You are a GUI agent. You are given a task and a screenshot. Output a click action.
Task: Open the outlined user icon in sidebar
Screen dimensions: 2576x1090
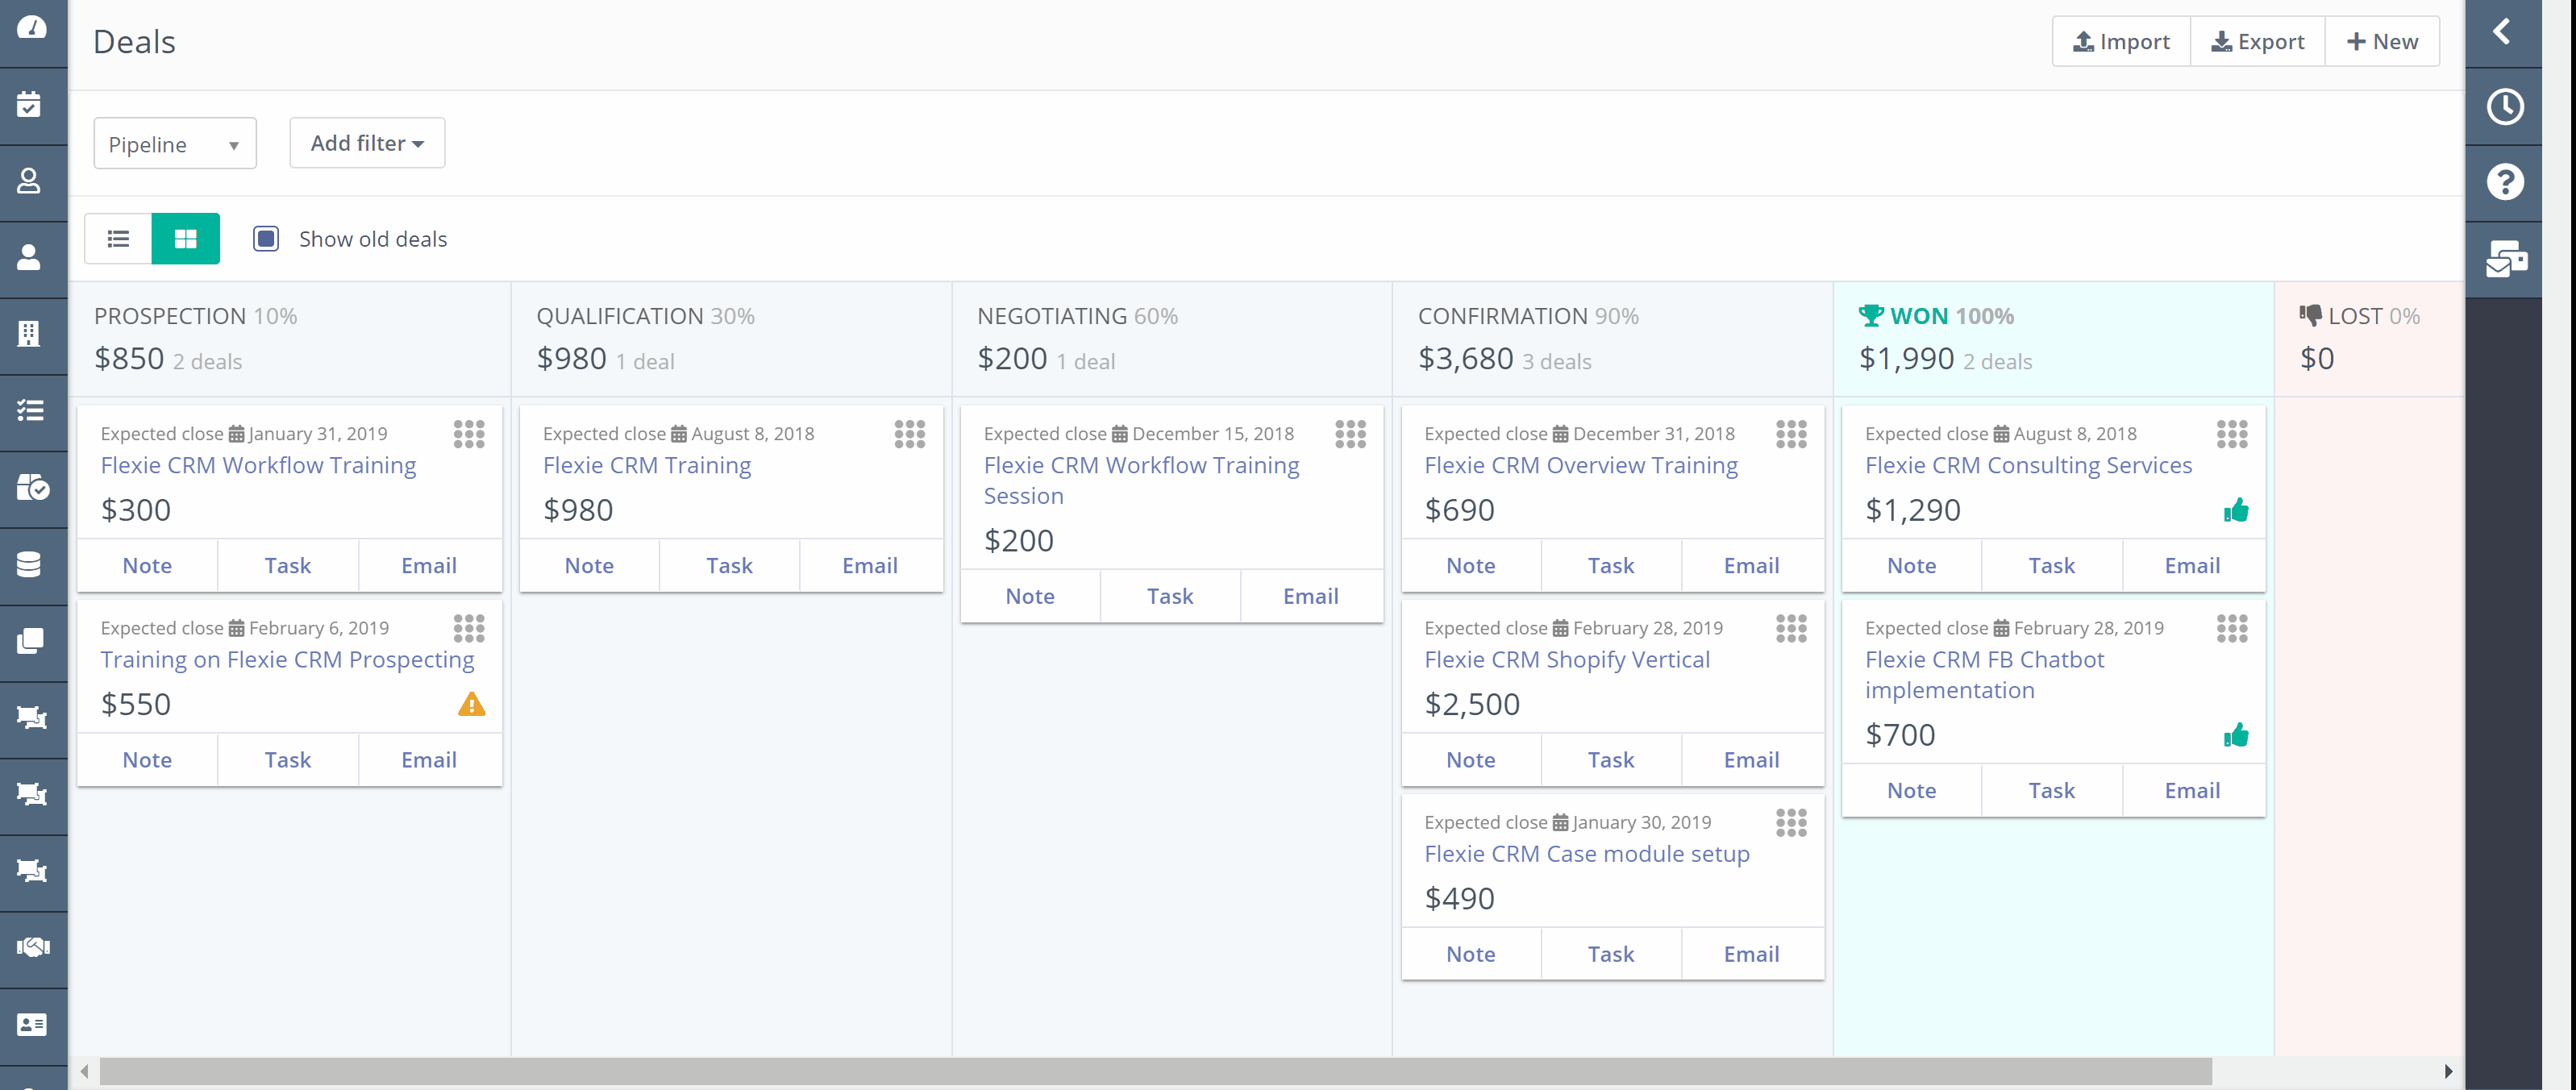[29, 181]
